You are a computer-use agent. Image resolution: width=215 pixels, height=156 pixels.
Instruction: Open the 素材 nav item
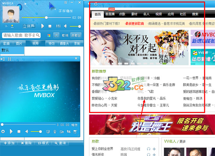tap(134, 14)
